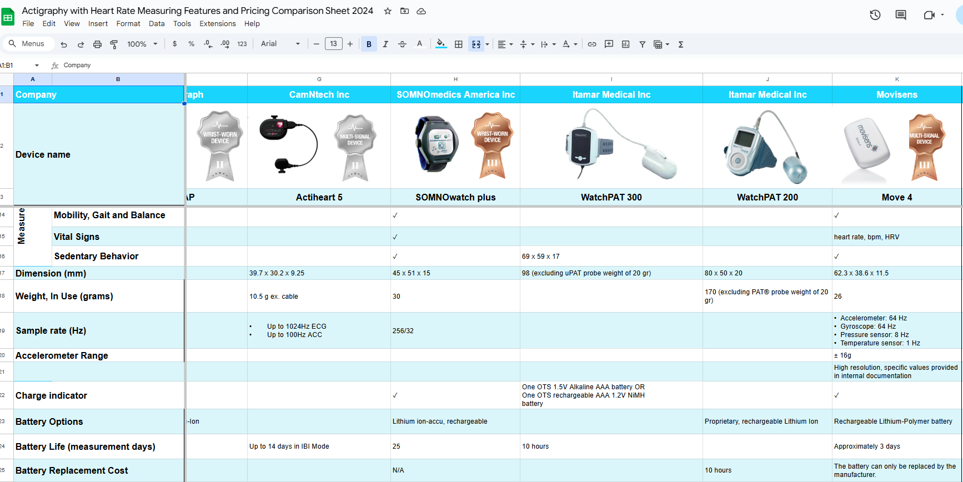
Task: Go to Sheets home logo
Action: pos(8,17)
